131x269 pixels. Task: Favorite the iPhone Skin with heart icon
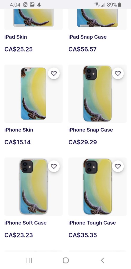(x=54, y=73)
